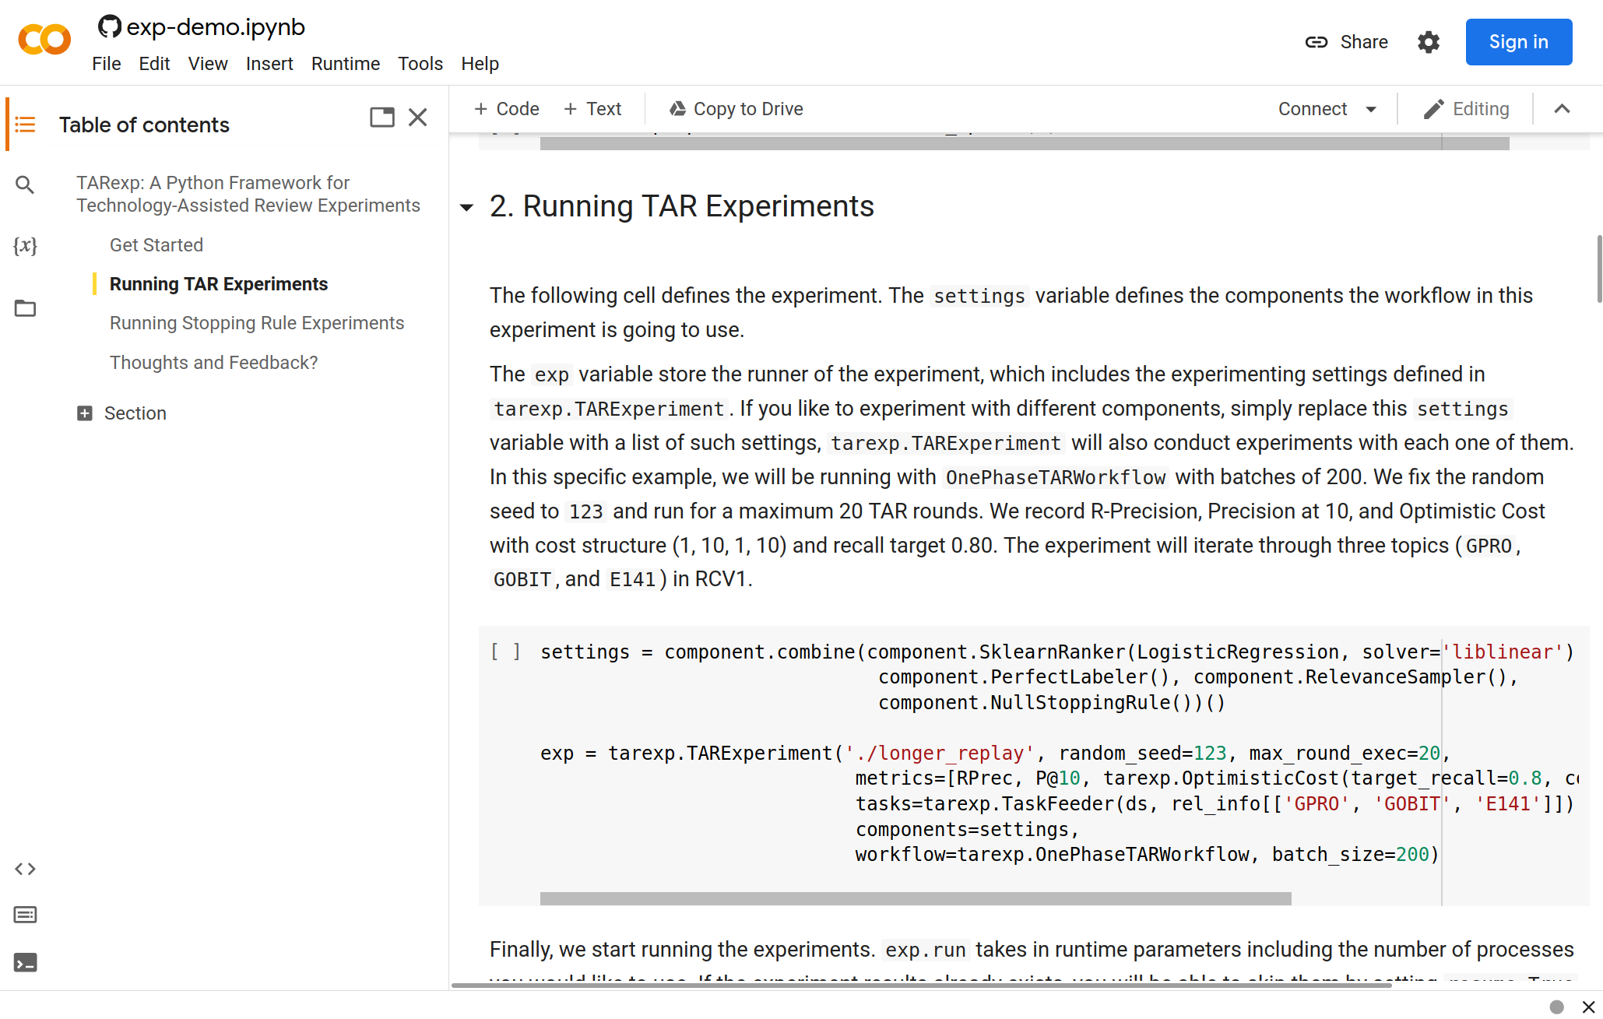Viewport: 1603px width, 1019px height.
Task: Click the run cell bracket for settings code
Action: [x=505, y=652]
